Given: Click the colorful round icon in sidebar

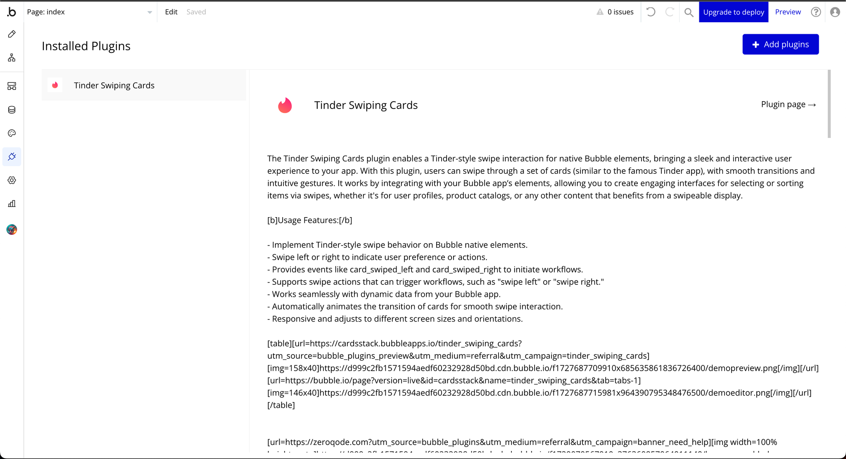Looking at the screenshot, I should pos(12,229).
